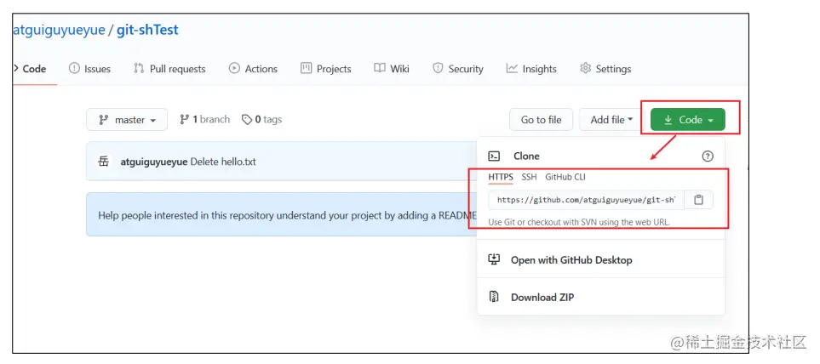Click the 'Help people interested in this repository' text

click(x=287, y=215)
